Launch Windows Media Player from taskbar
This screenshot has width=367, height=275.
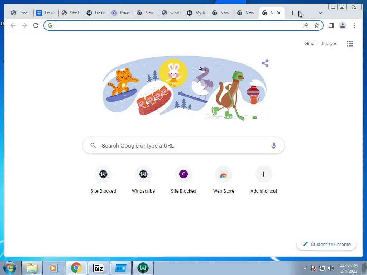click(x=54, y=268)
